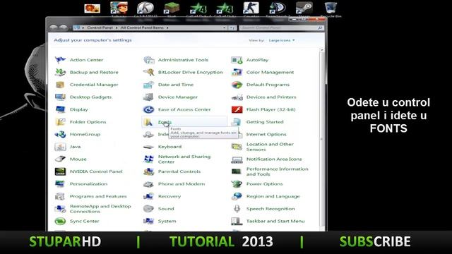Screen dimensions: 452x254
Task: Expand the View by Large icons dropdown
Action: pos(282,40)
